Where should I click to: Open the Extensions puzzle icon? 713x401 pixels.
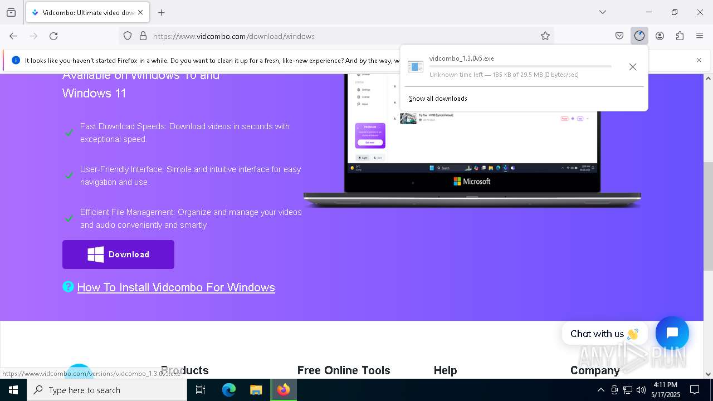(680, 36)
